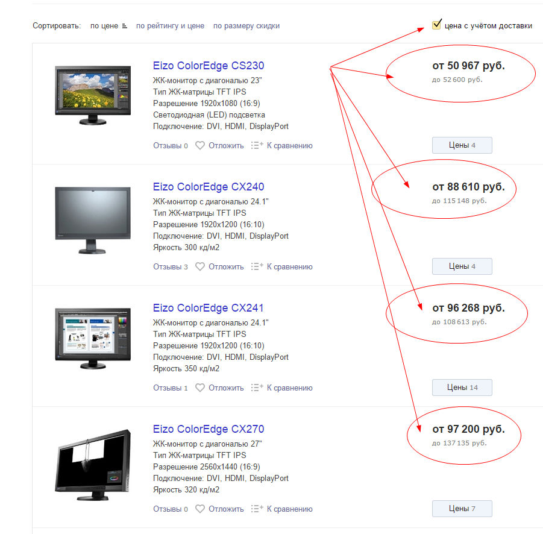Click the upper price 'до 52 600 руб.'
543x534 pixels.
[x=457, y=80]
